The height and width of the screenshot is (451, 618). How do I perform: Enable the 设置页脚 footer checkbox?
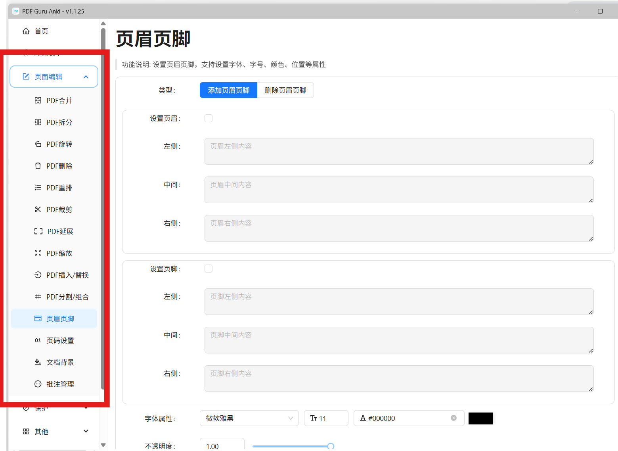209,268
